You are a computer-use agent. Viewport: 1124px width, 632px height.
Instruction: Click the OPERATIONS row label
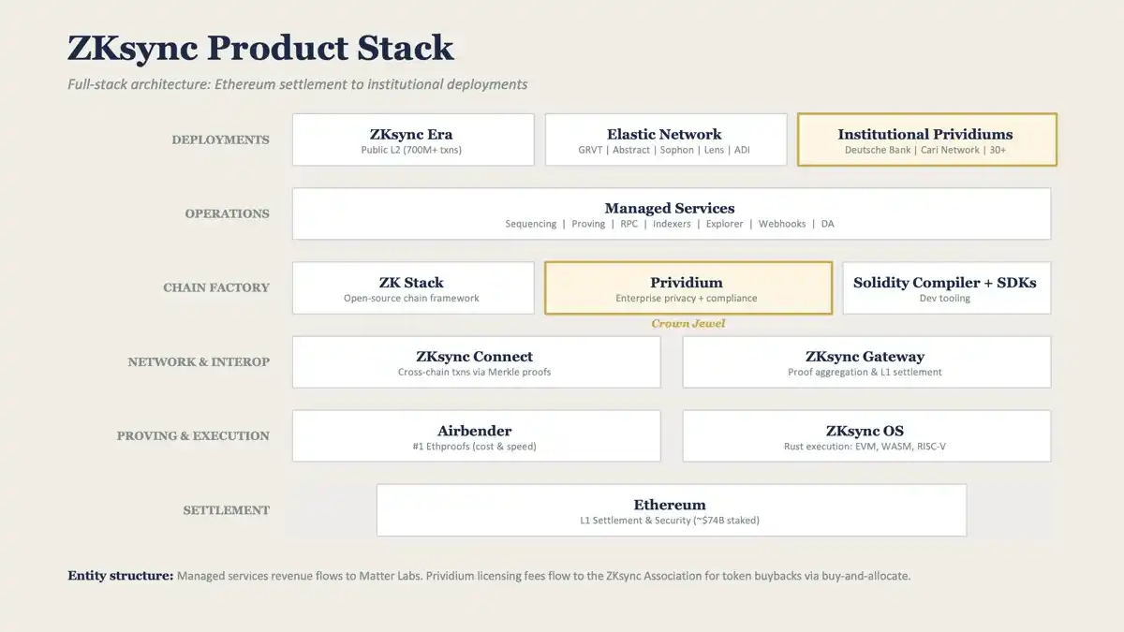227,213
